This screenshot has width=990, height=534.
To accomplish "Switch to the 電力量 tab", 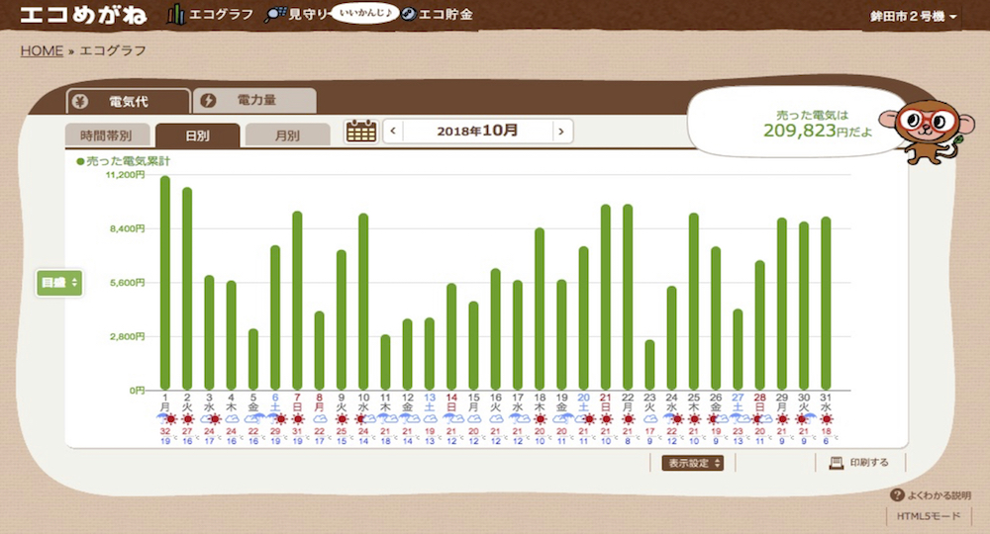I will tap(254, 100).
